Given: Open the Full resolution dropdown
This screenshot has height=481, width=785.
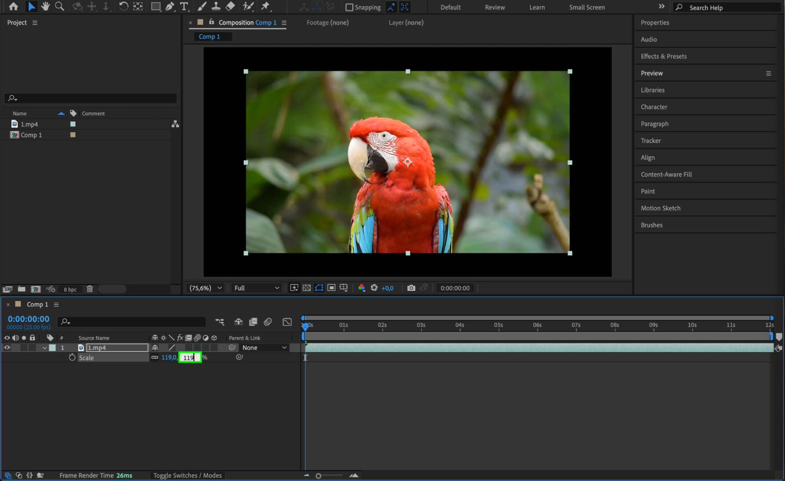Looking at the screenshot, I should [x=256, y=288].
